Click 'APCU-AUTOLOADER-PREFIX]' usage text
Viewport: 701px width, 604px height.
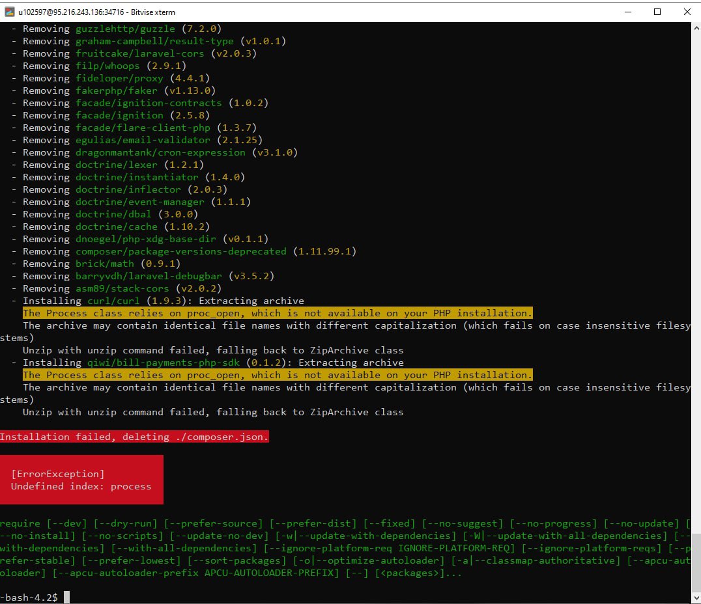(272, 573)
